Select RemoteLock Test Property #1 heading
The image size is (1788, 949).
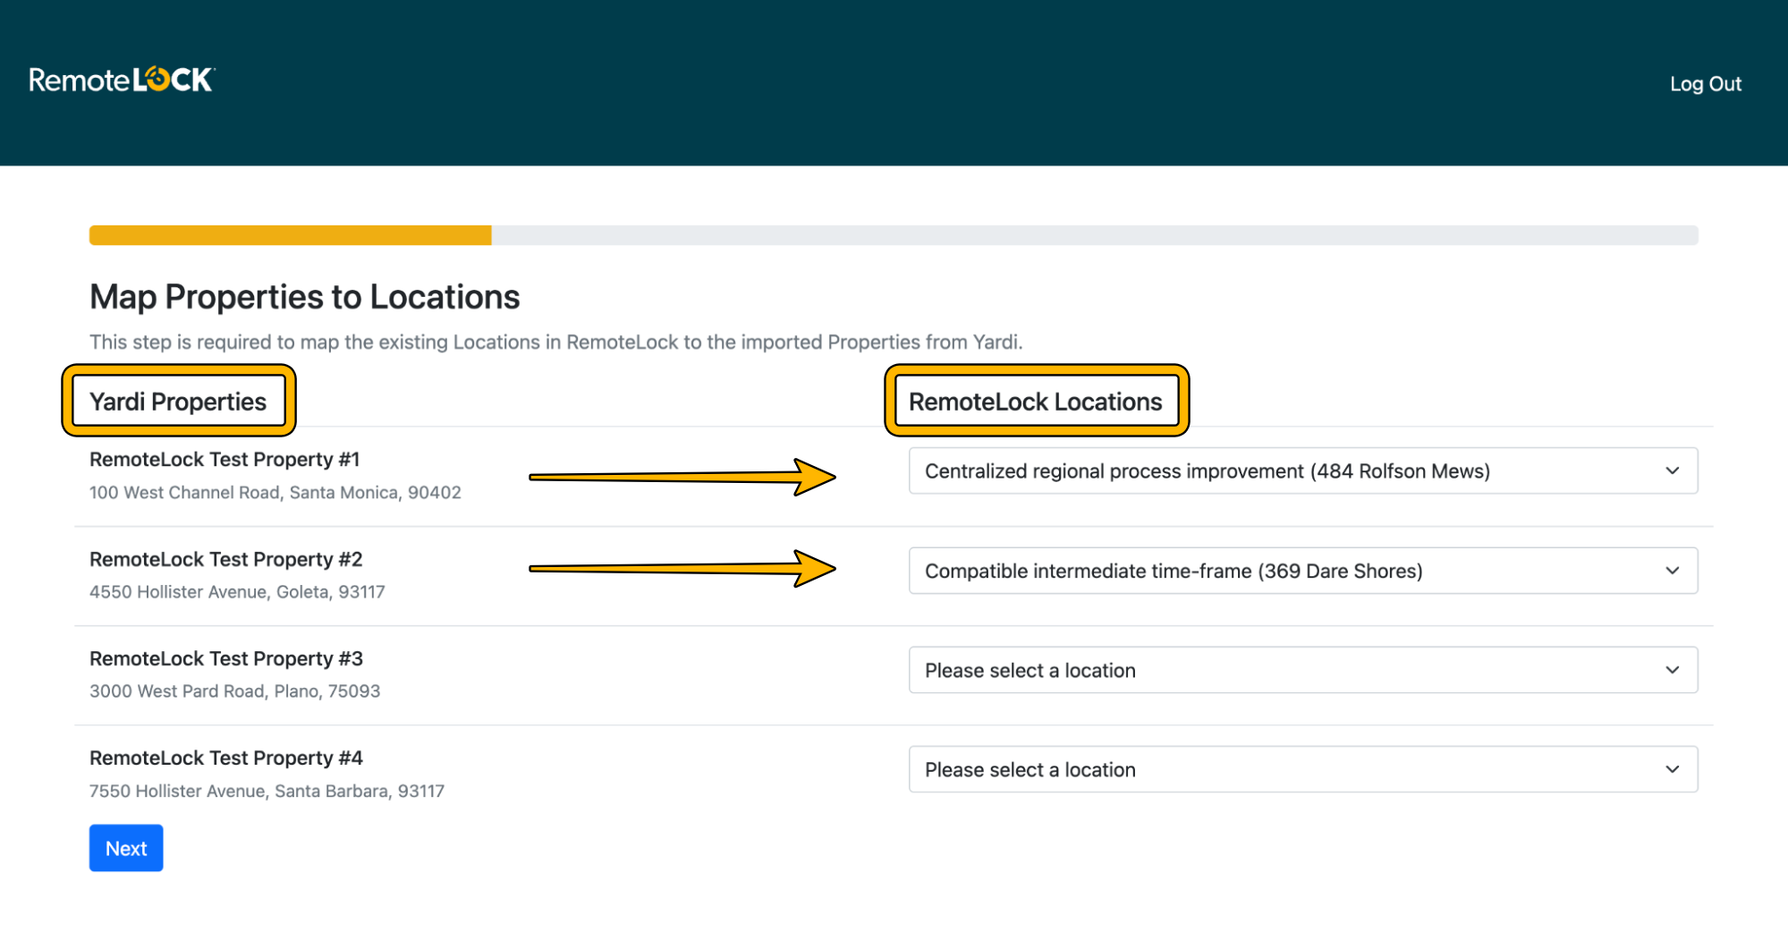click(224, 459)
